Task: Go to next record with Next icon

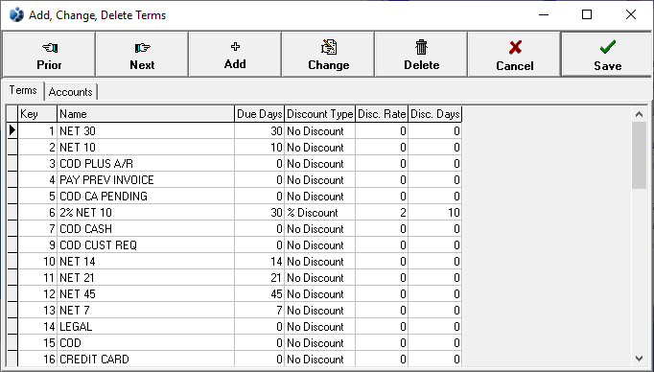Action: pyautogui.click(x=142, y=48)
